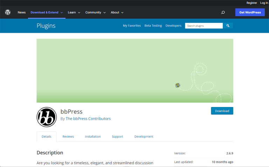Image resolution: width=269 pixels, height=167 pixels.
Task: Go to the Development tab
Action: click(x=144, y=136)
